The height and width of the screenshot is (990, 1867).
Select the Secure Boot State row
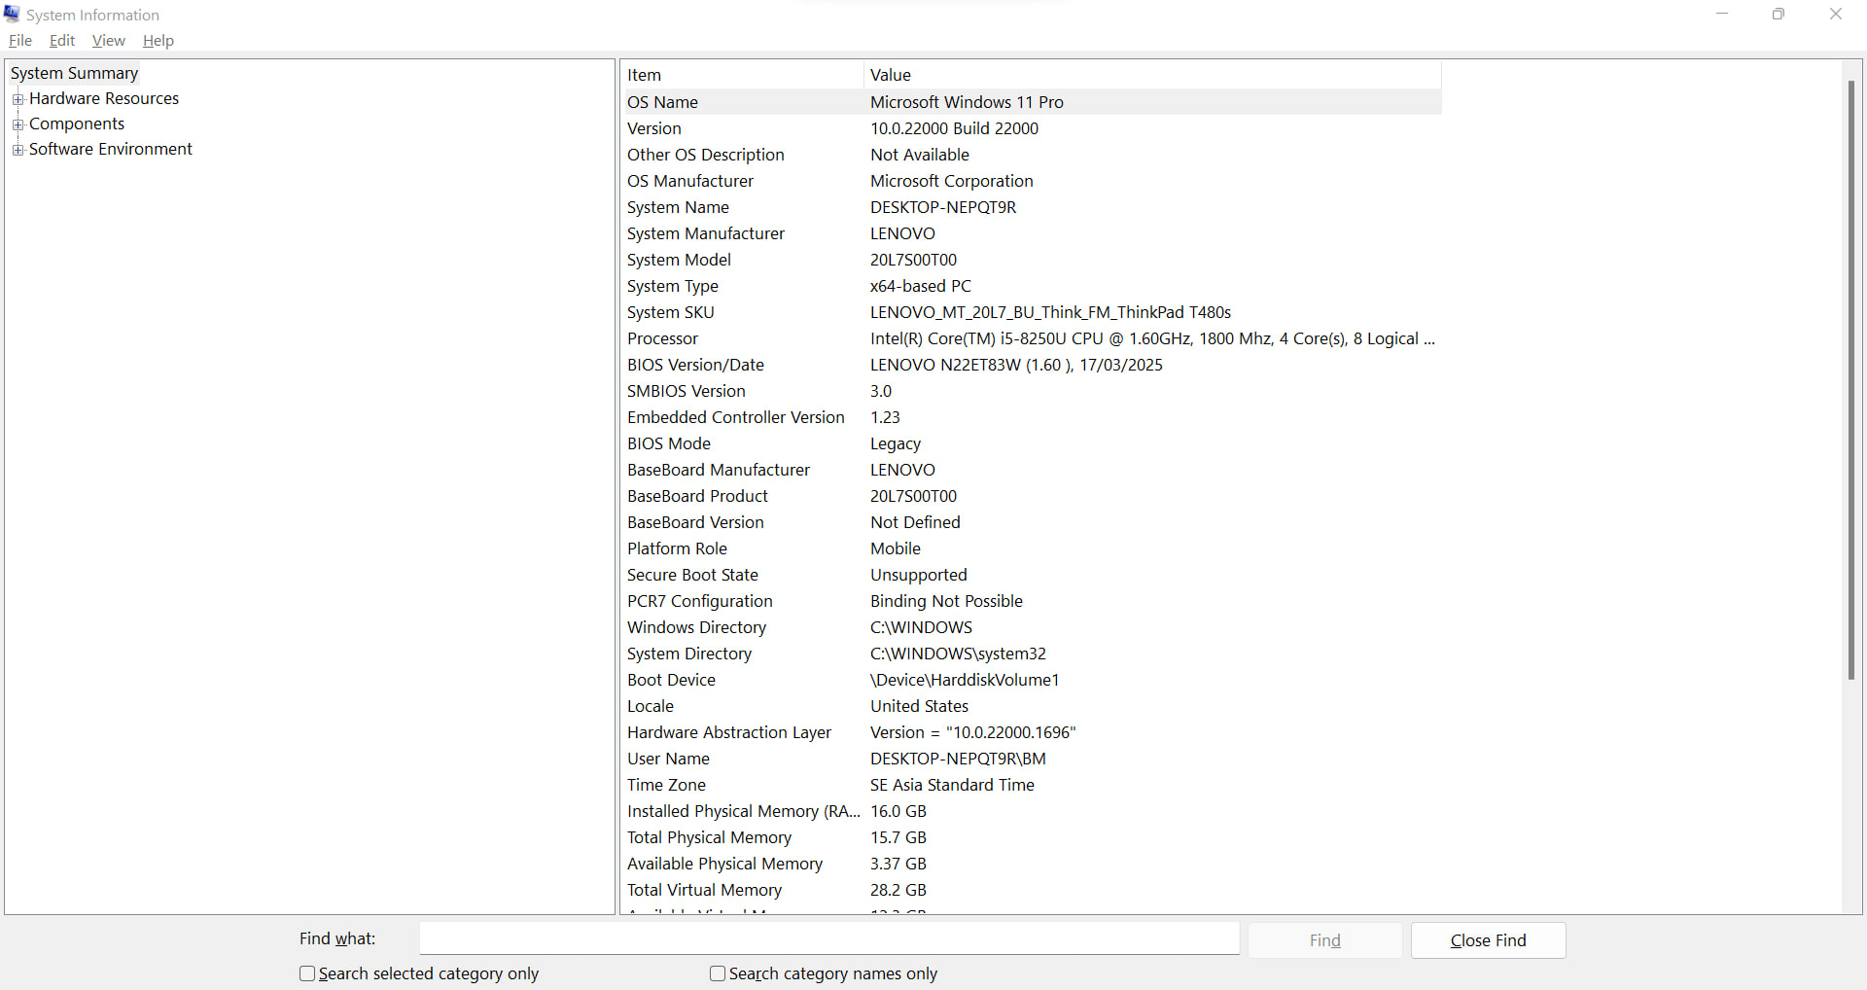pyautogui.click(x=1032, y=575)
